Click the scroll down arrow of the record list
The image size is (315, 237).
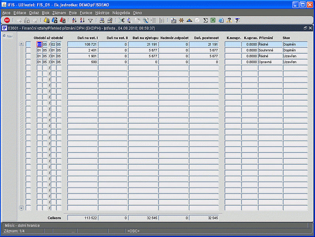[x=21, y=208]
